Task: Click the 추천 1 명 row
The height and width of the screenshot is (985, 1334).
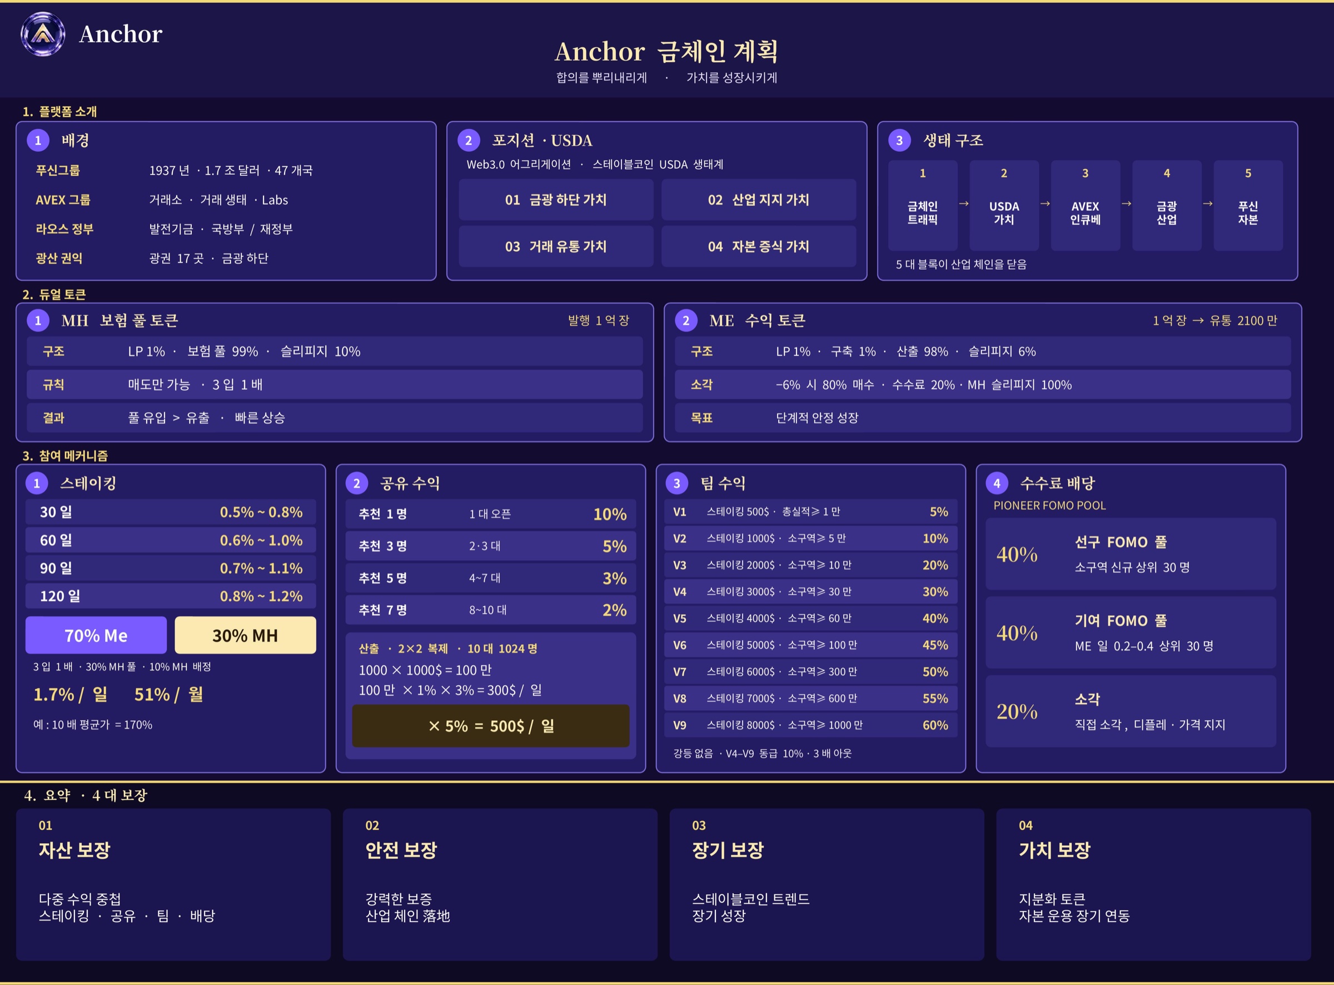Action: [x=491, y=514]
